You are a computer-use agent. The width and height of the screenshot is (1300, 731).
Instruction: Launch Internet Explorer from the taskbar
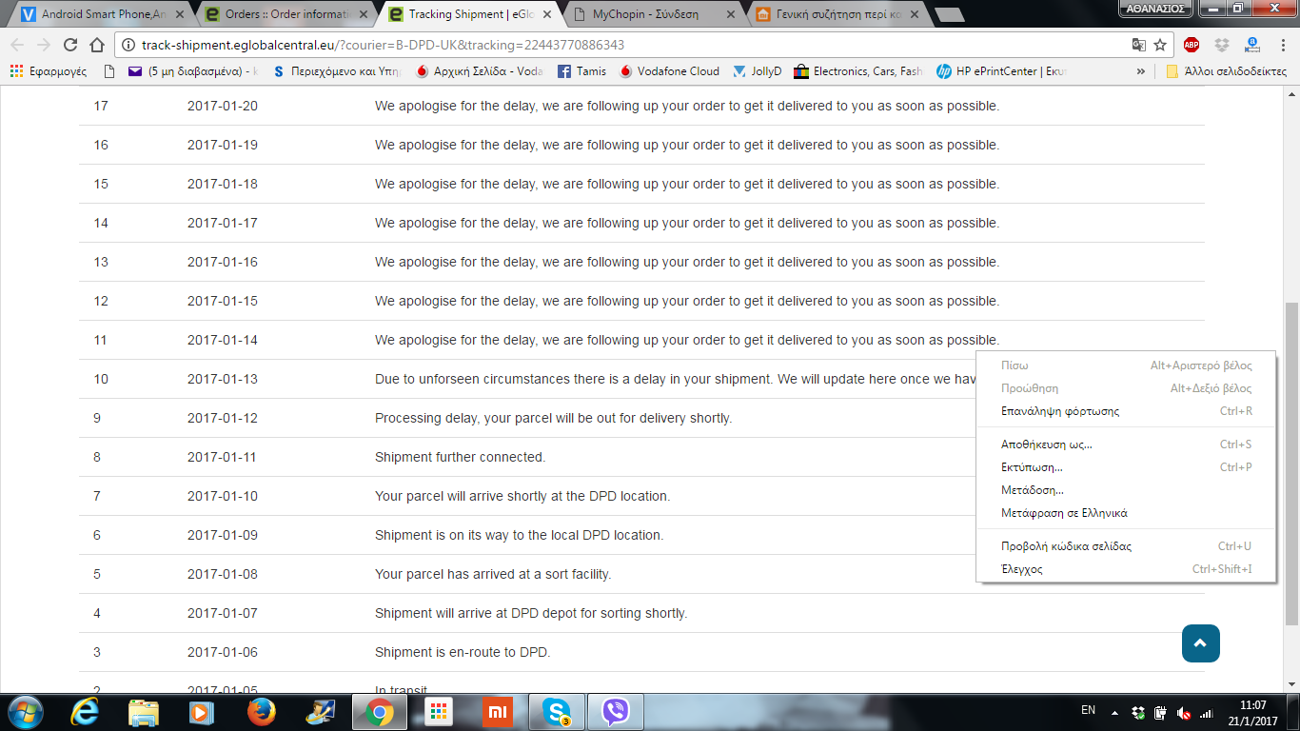86,711
